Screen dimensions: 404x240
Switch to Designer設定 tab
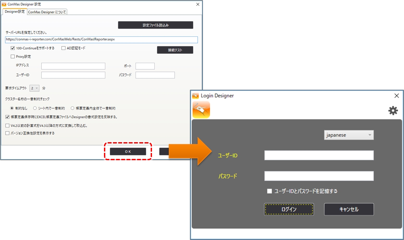[x=15, y=12]
